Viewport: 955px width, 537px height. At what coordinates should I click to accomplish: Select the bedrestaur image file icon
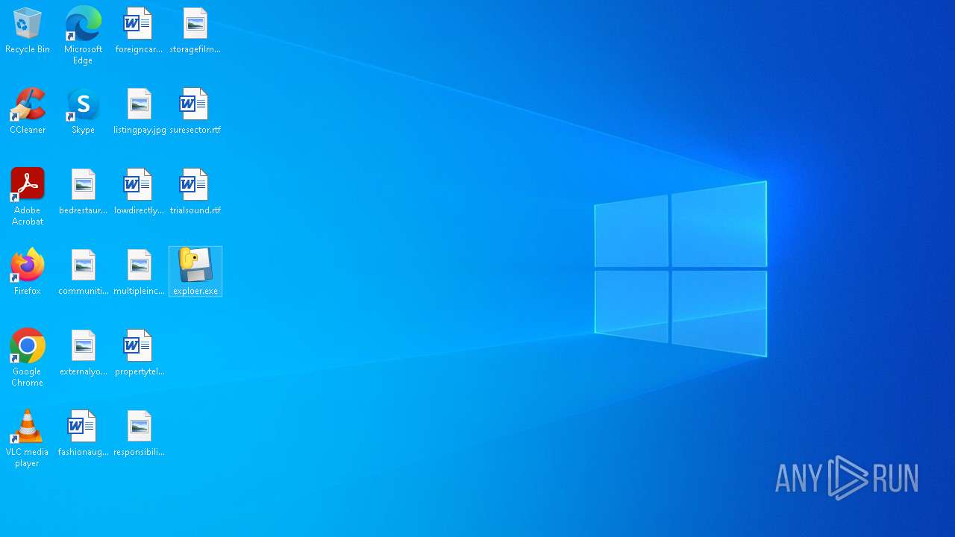click(x=83, y=192)
